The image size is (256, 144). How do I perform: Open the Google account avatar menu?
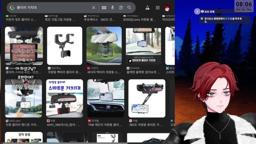pos(167,8)
